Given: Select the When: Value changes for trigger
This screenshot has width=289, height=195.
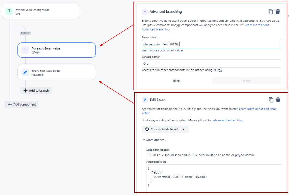Looking at the screenshot, I should (41, 11).
